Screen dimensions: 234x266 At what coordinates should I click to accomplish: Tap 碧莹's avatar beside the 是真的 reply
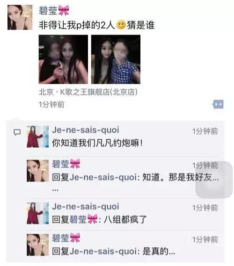tap(38, 245)
